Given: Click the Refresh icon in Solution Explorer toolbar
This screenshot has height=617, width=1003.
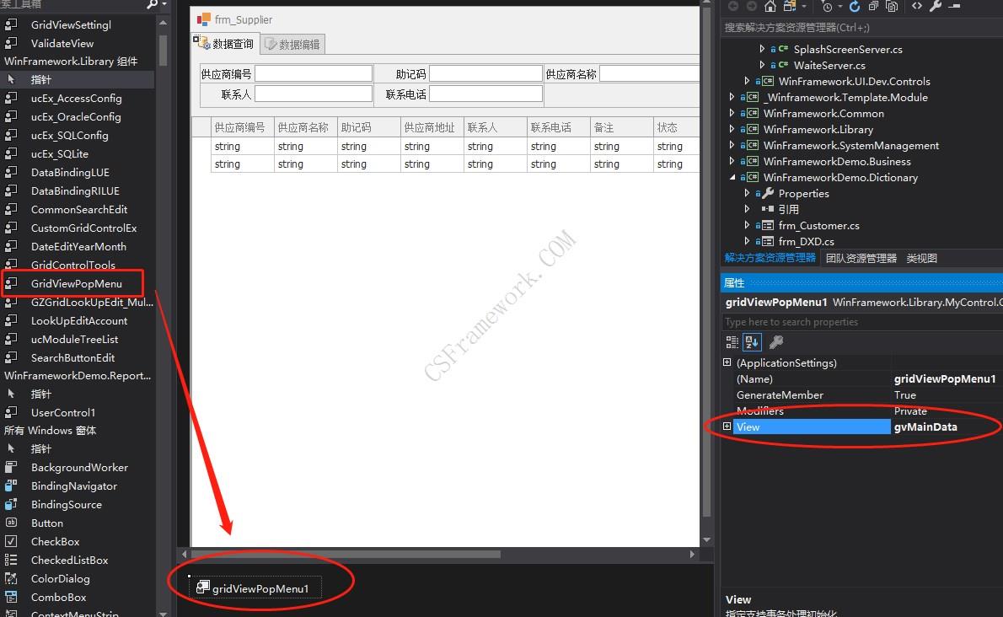Looking at the screenshot, I should (x=855, y=7).
